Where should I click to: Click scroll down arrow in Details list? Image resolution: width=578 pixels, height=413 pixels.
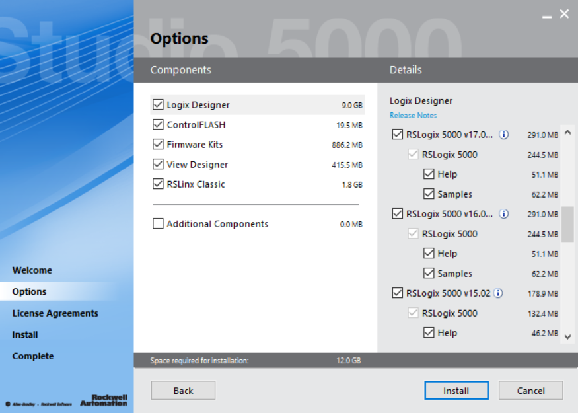567,336
